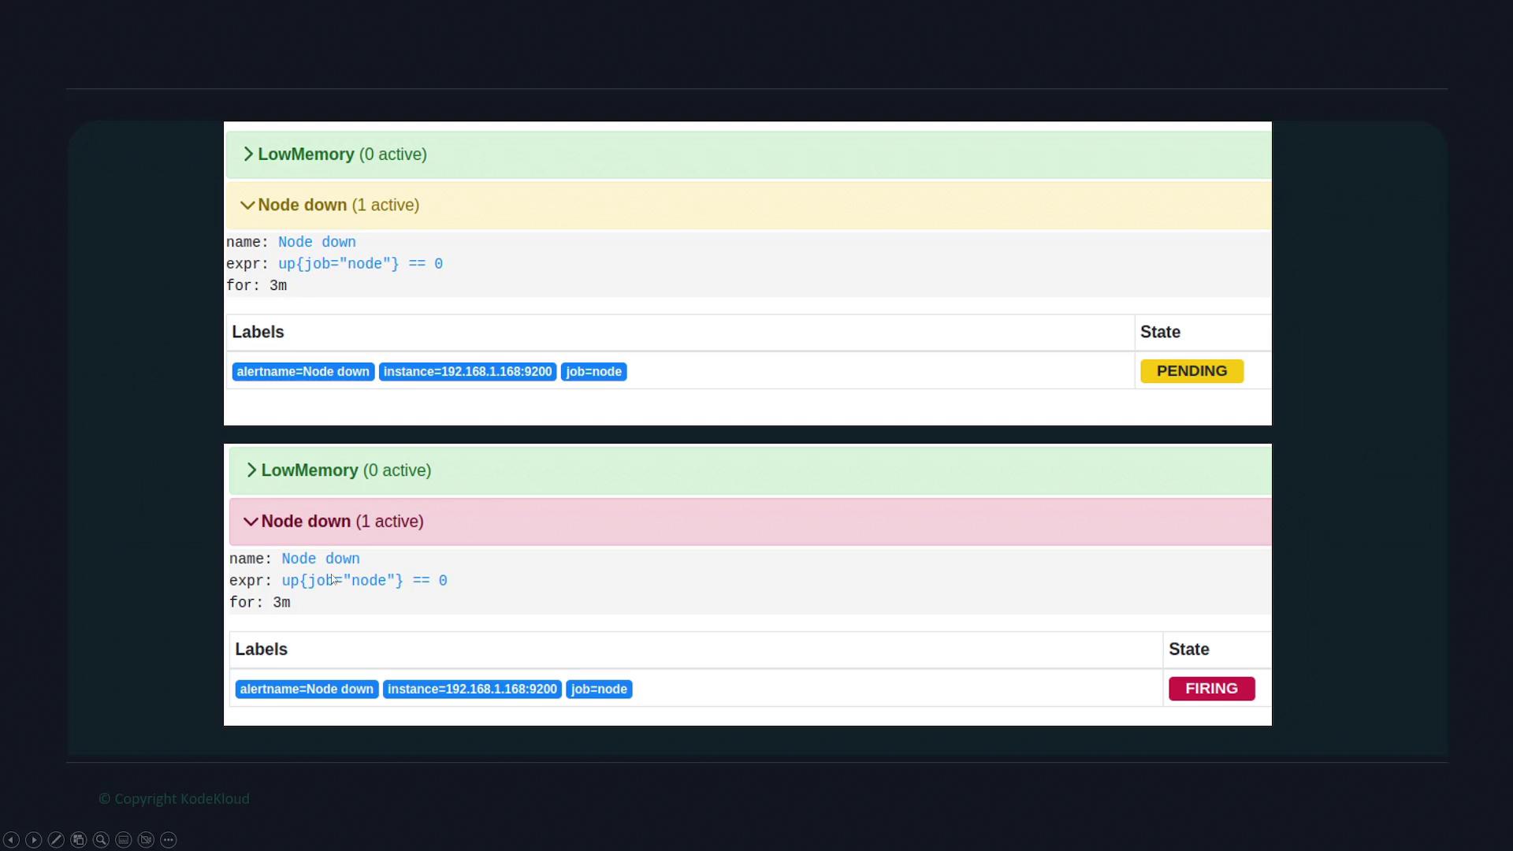The width and height of the screenshot is (1513, 851).
Task: Expand LowMemory rule in top panel
Action: tap(306, 154)
